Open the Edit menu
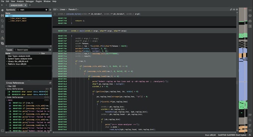Image resolution: width=253 pixels, height=137 pixels. tap(7, 1)
